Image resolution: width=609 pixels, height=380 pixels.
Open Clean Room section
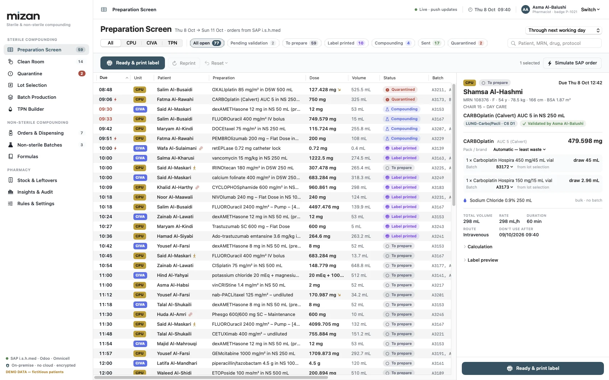(46, 62)
